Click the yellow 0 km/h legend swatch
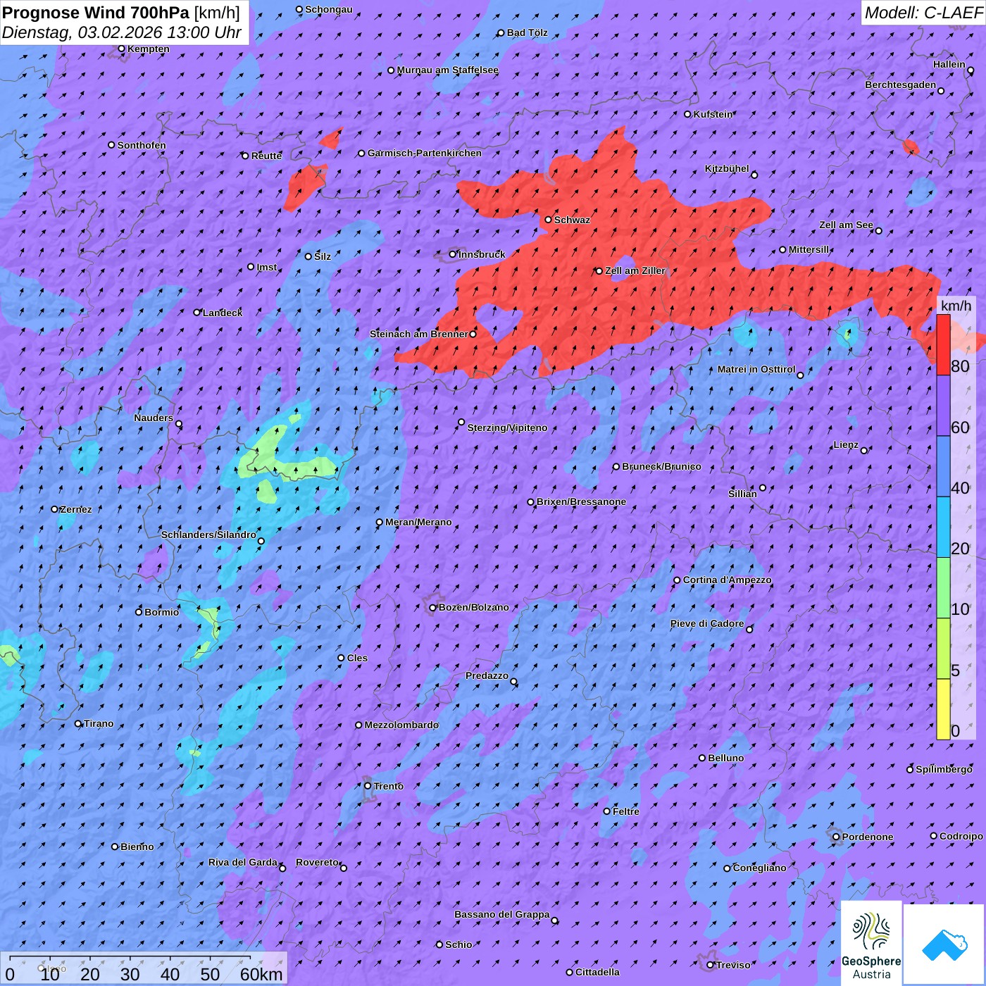The image size is (986, 986). tap(943, 709)
